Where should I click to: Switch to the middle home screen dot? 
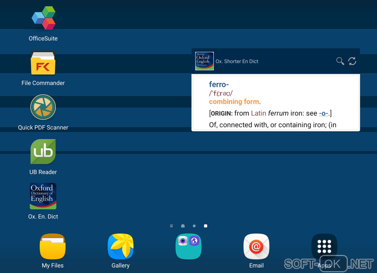coord(194,226)
